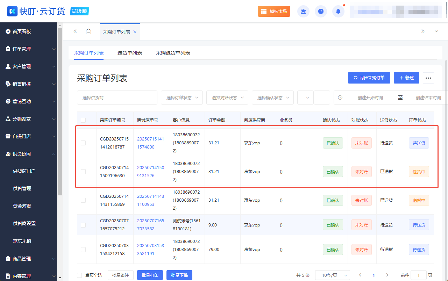Open 供货商设置 submenu item
Screen dimensions: 448x281
pos(24,223)
